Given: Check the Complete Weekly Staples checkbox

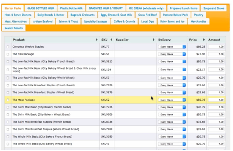Looking at the screenshot, I should click(8, 47).
